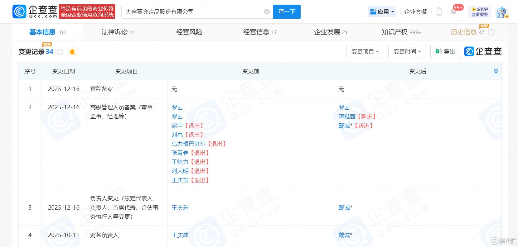The image size is (518, 247).
Task: Open 乌力根巴彦尔 profile link
Action: (189, 144)
